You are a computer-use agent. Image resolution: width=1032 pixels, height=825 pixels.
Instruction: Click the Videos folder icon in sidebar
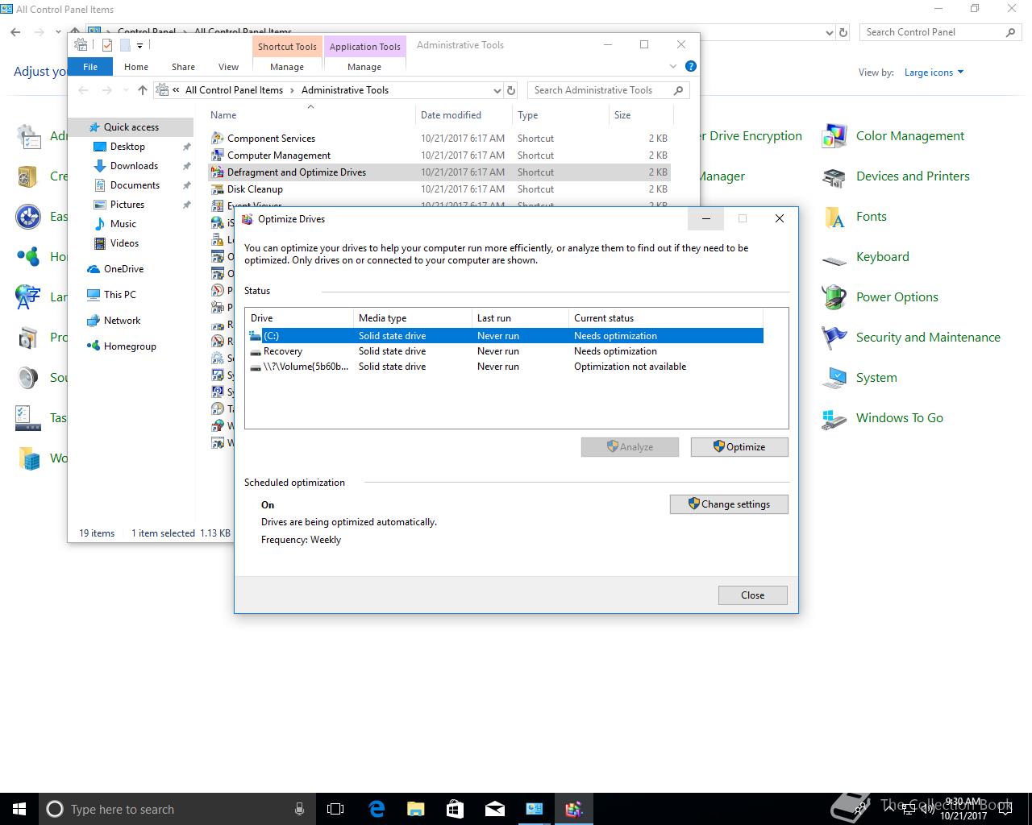click(x=100, y=243)
